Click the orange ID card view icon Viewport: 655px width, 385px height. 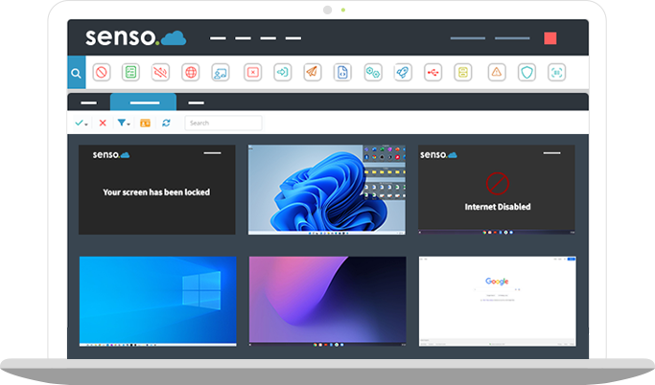point(145,123)
